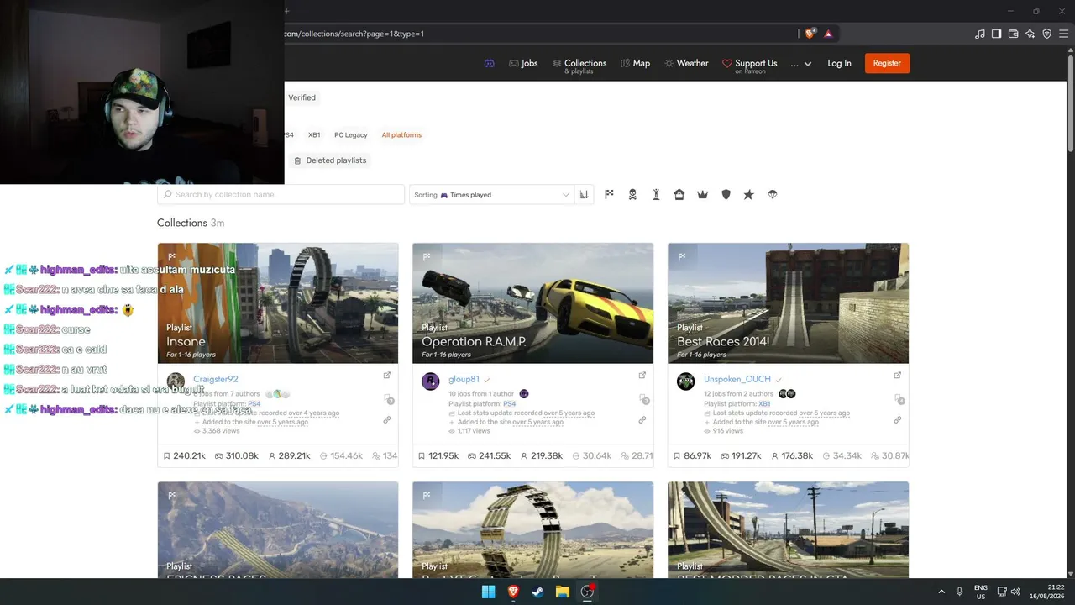This screenshot has height=605, width=1075.
Task: Open Unspoken_OUCH author profile link
Action: [737, 380]
